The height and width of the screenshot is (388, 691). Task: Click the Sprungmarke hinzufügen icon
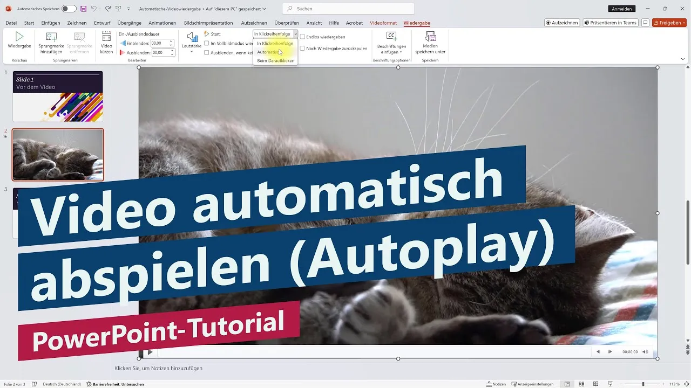pos(51,38)
